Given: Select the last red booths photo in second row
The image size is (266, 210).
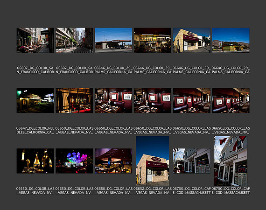Looking at the screenshot, I should click(231, 101).
